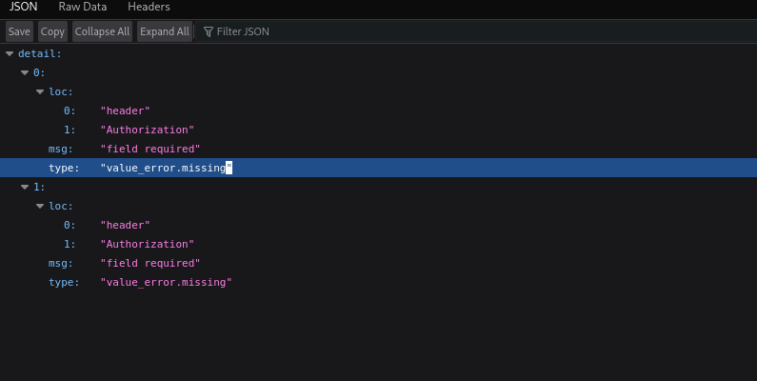Collapse the first loc node
757x381 pixels.
[x=40, y=91]
